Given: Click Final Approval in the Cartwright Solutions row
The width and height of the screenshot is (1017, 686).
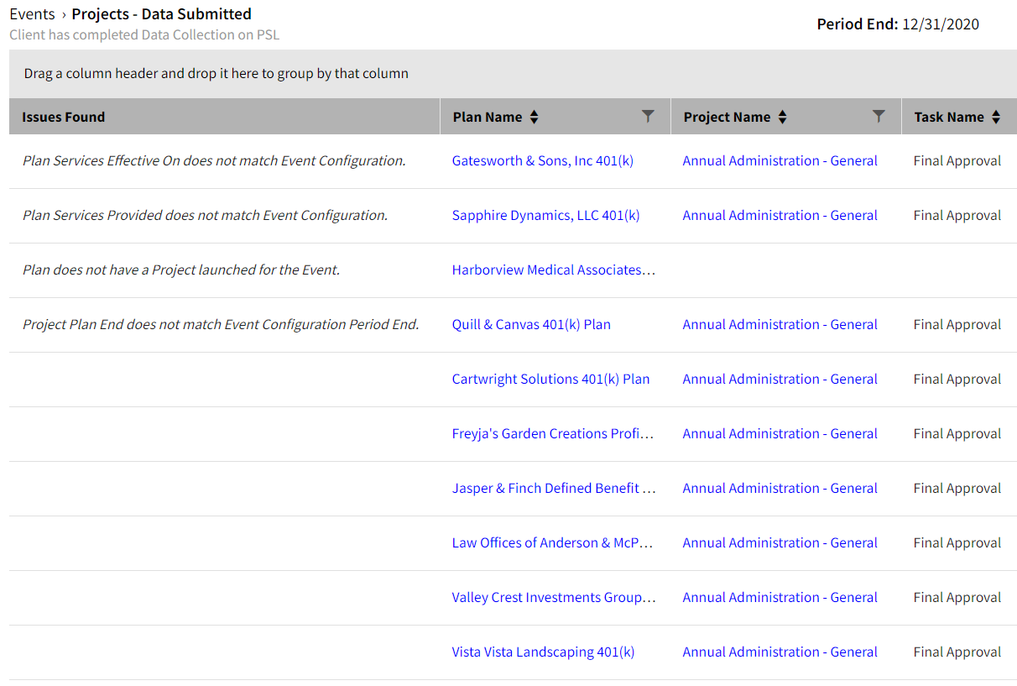Looking at the screenshot, I should pos(957,380).
